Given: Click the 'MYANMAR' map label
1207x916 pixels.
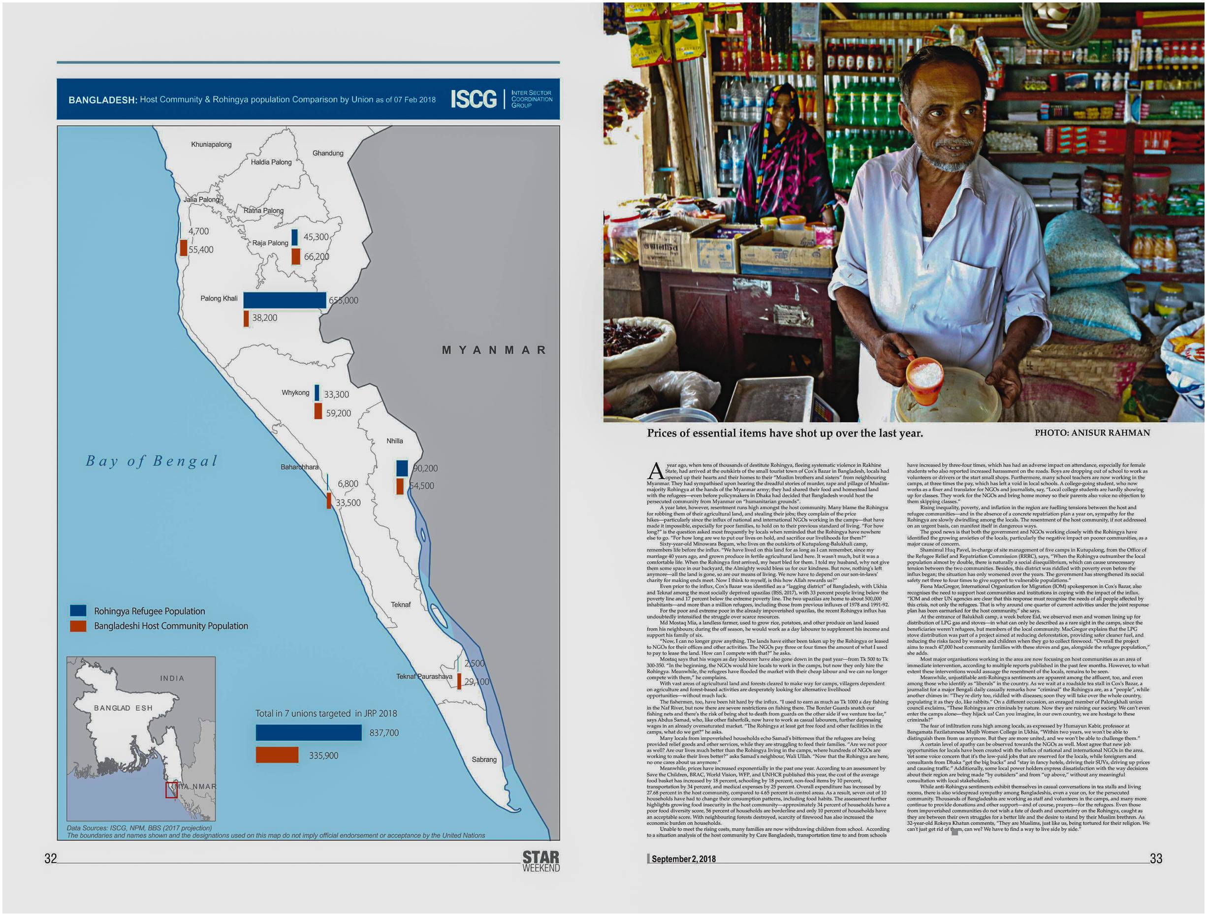Looking at the screenshot, I should [493, 349].
